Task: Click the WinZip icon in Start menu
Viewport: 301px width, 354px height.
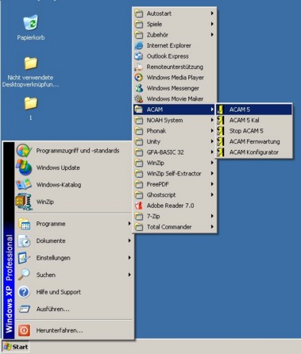Action: tap(24, 202)
